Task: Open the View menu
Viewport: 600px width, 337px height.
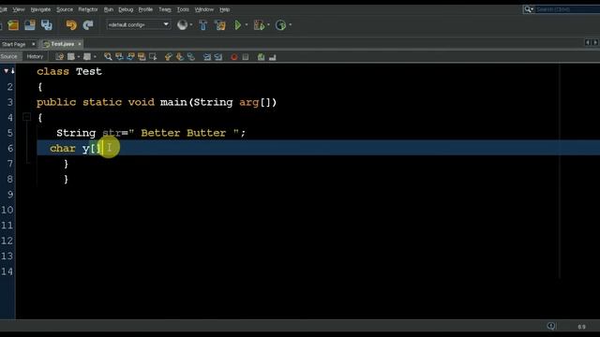Action: pyautogui.click(x=19, y=9)
